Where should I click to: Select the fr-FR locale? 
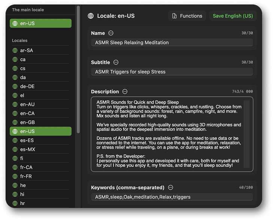point(40,177)
